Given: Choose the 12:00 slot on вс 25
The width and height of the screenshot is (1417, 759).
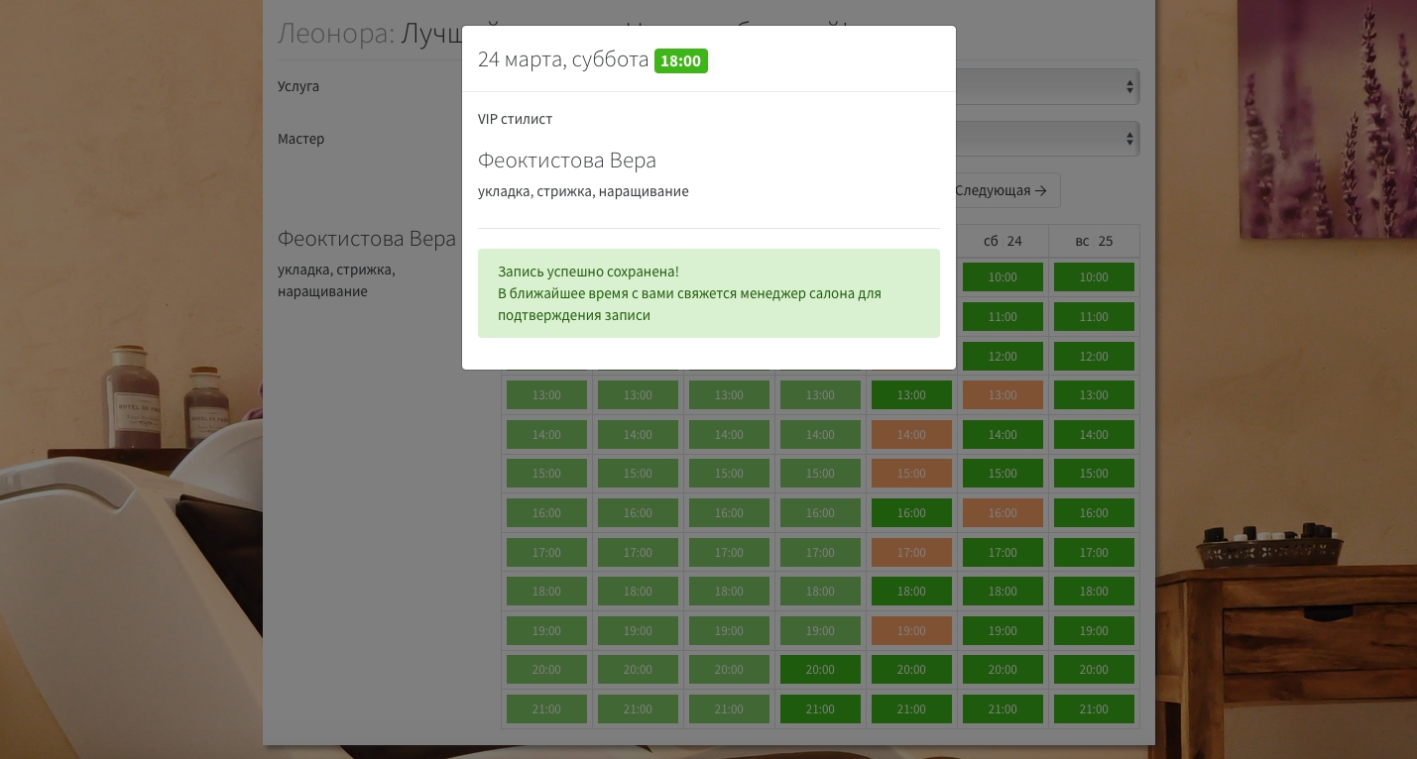Looking at the screenshot, I should click(1094, 357).
